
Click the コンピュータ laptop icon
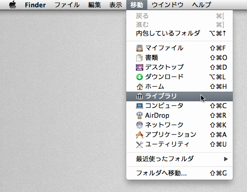140,106
